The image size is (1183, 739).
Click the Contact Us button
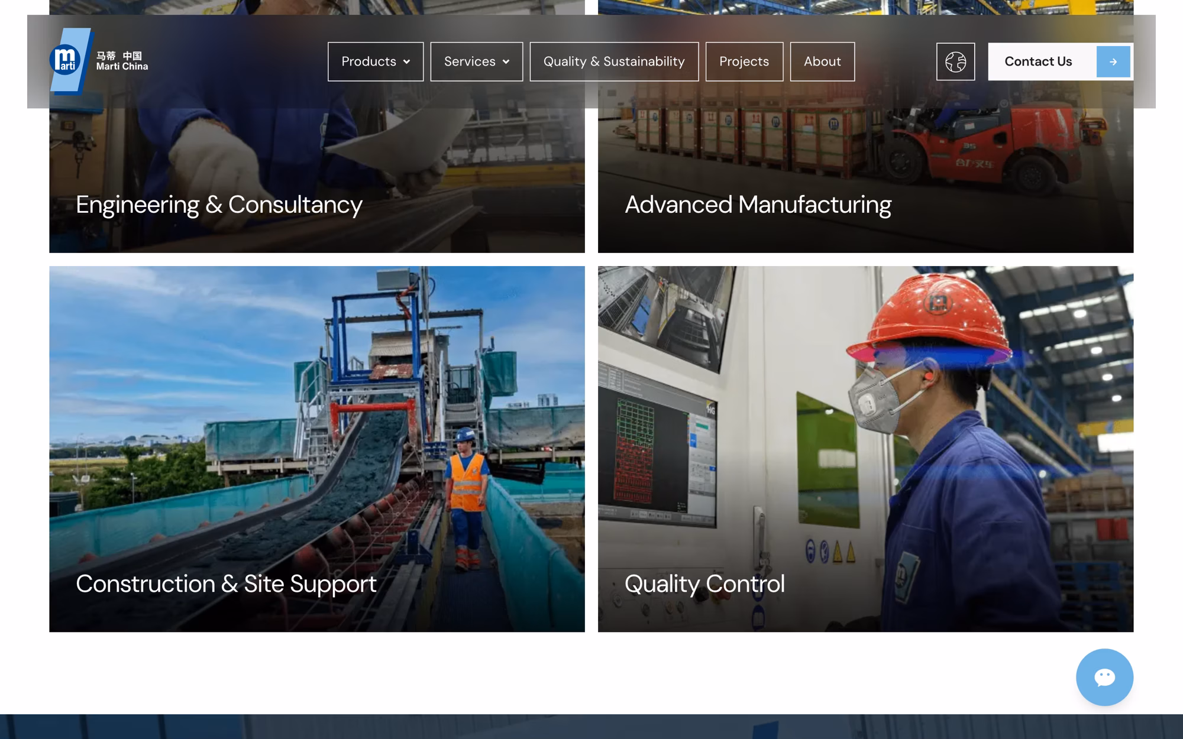pos(1061,61)
